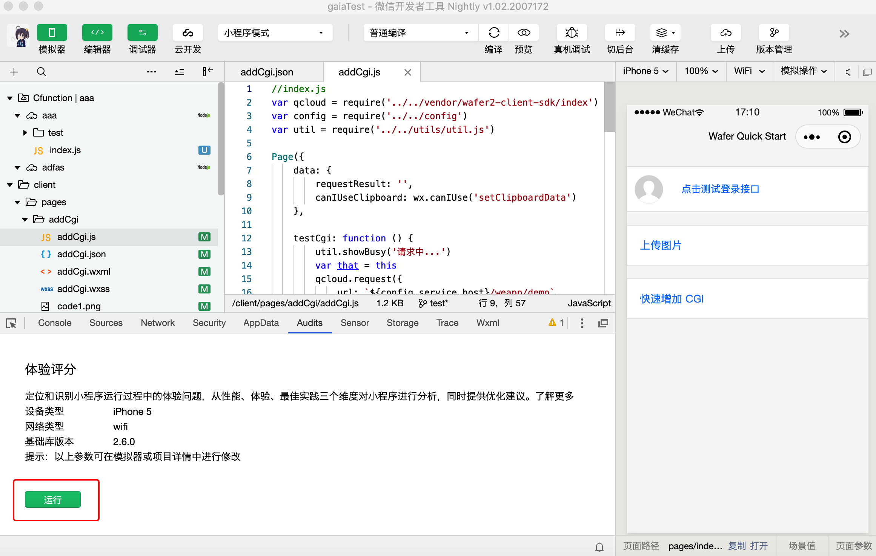The width and height of the screenshot is (876, 556).
Task: Click the cloud development (云开发) icon
Action: [187, 33]
